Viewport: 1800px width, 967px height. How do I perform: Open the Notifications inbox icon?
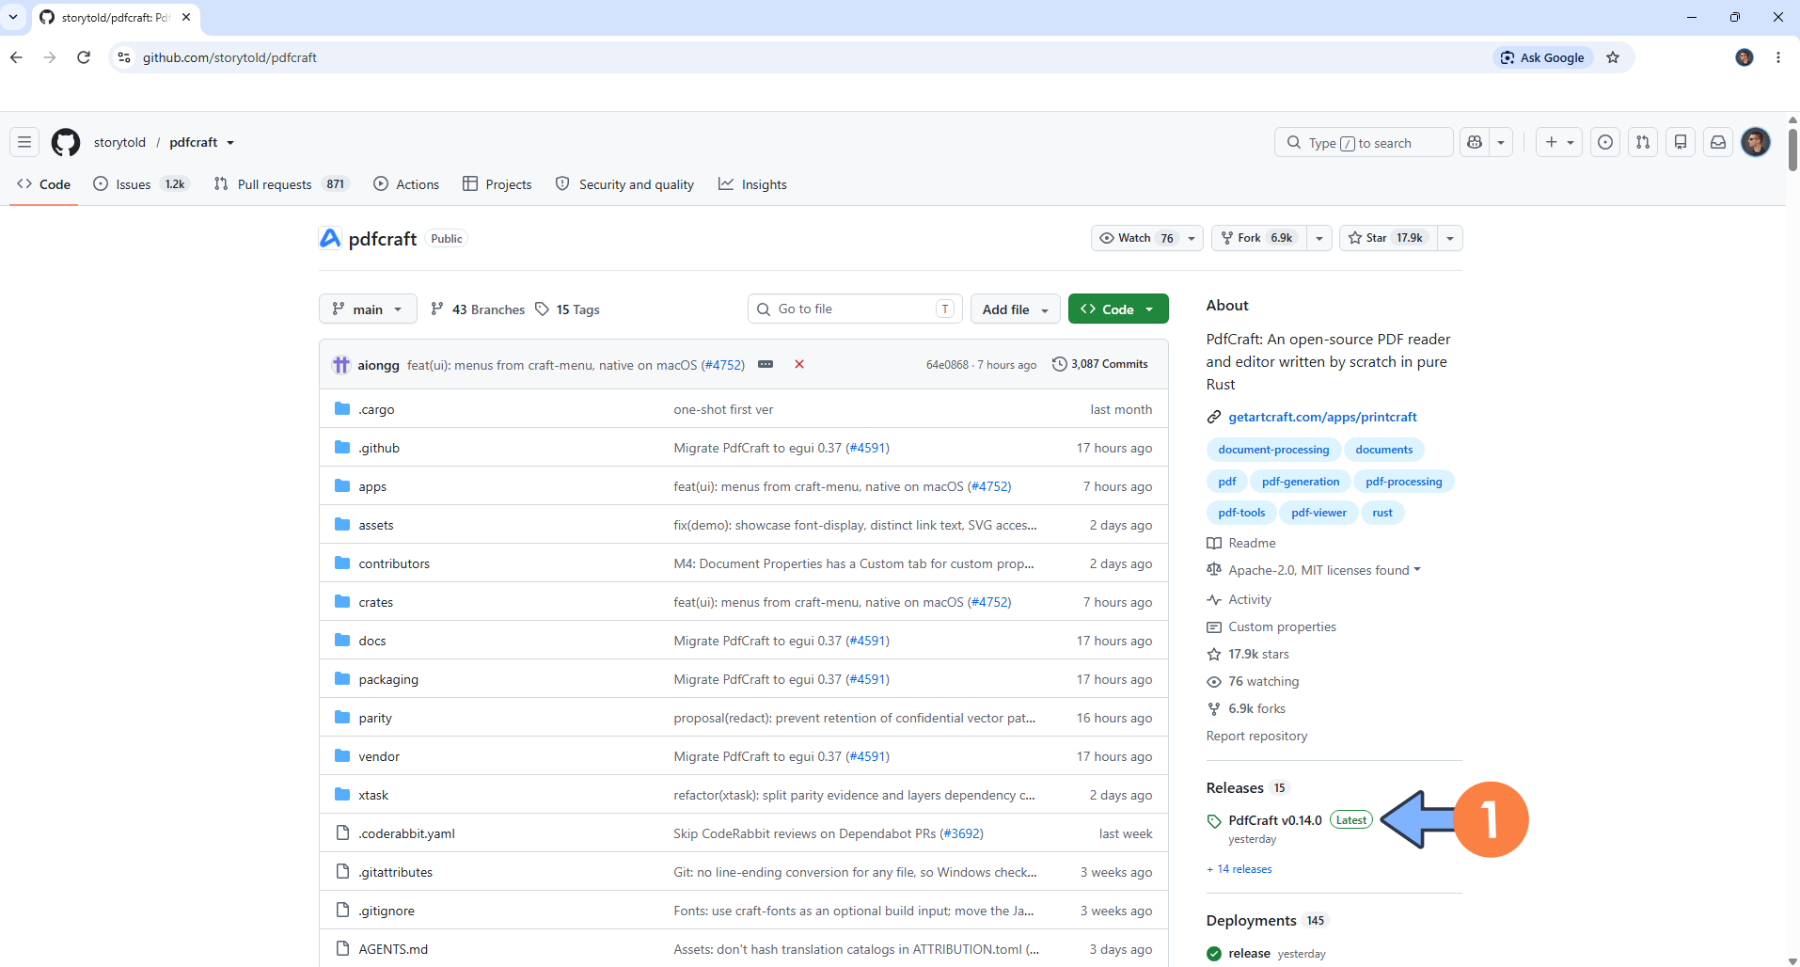click(x=1718, y=142)
